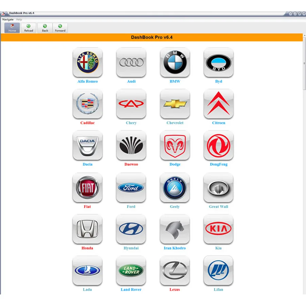Pick the Lifan blue logo

(218, 271)
